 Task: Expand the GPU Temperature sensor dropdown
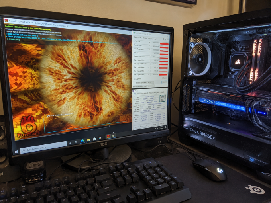[x=149, y=49]
